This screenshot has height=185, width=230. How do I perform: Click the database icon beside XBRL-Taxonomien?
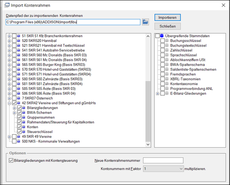click(x=167, y=79)
